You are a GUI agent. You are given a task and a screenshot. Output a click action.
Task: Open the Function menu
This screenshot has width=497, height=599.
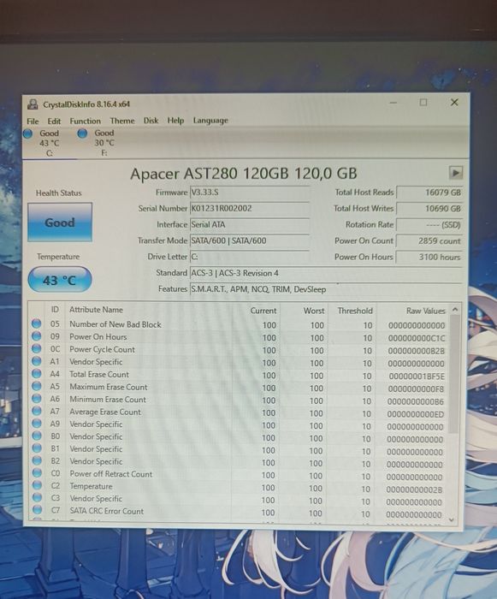click(86, 121)
